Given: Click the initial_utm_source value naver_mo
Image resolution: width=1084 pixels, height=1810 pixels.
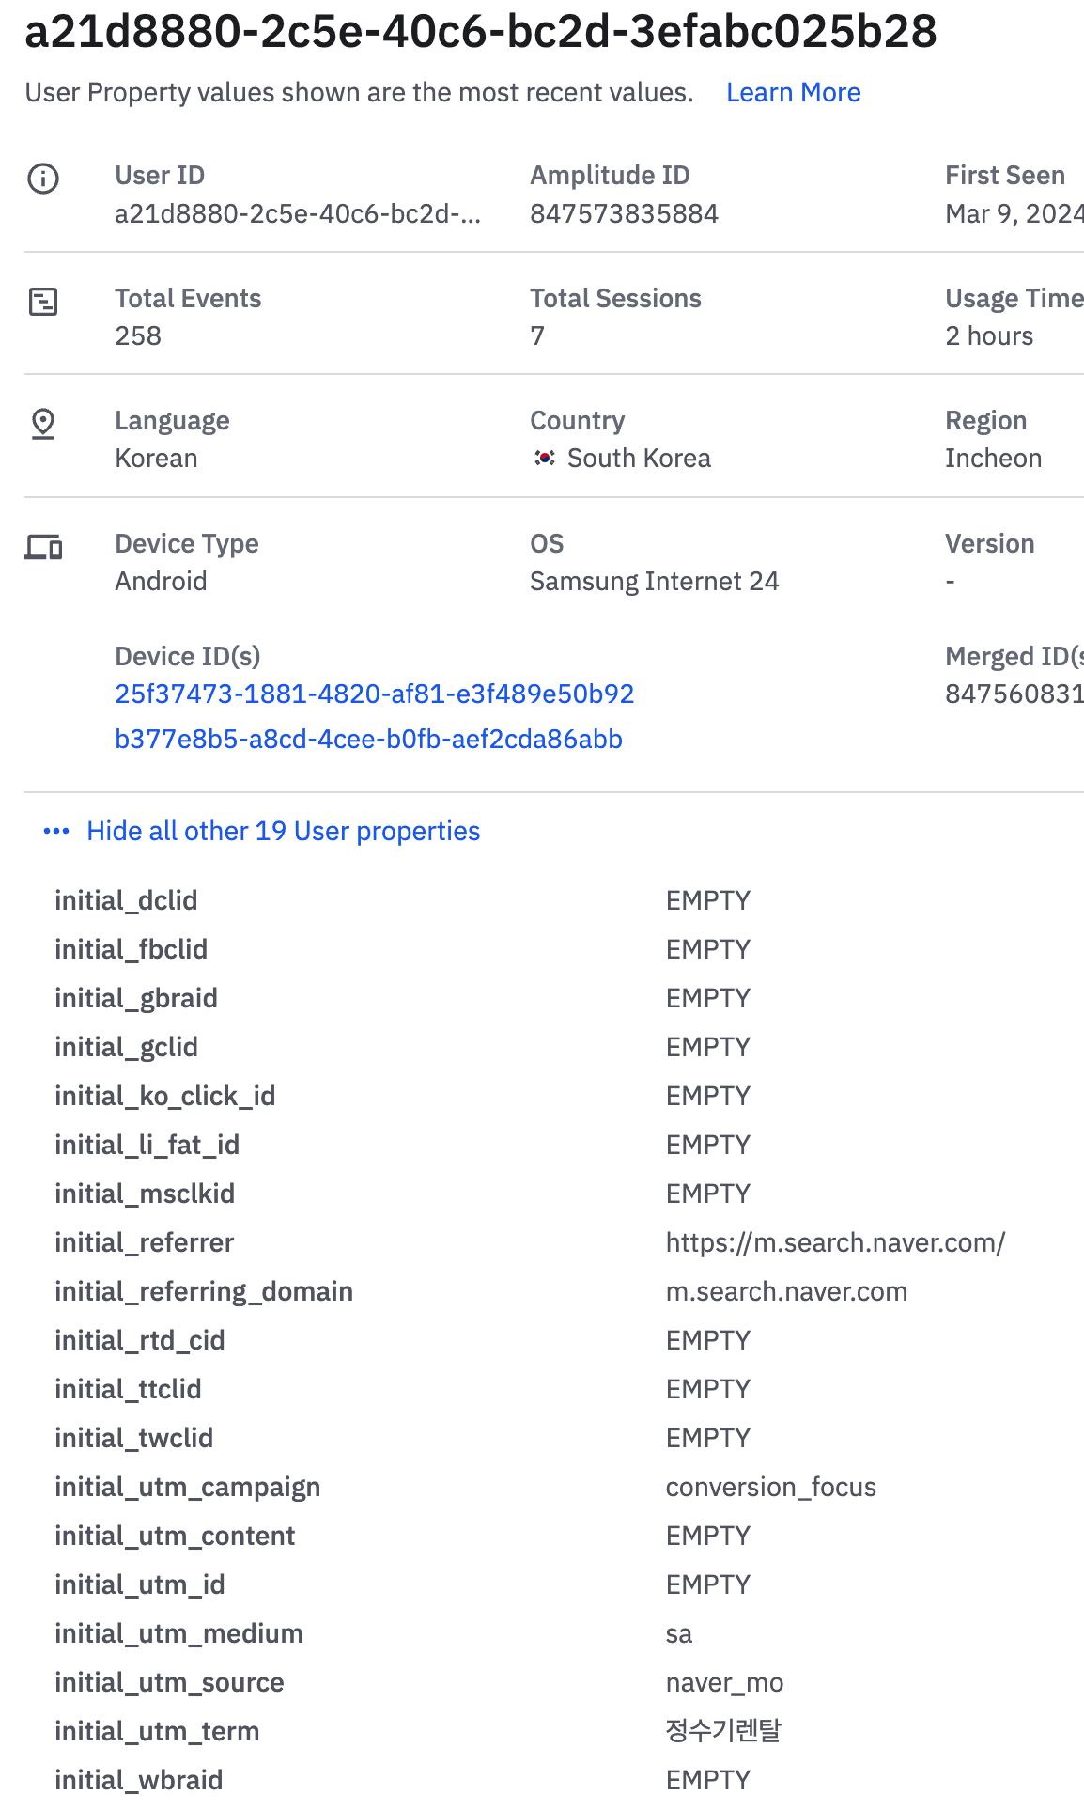Looking at the screenshot, I should [724, 1683].
